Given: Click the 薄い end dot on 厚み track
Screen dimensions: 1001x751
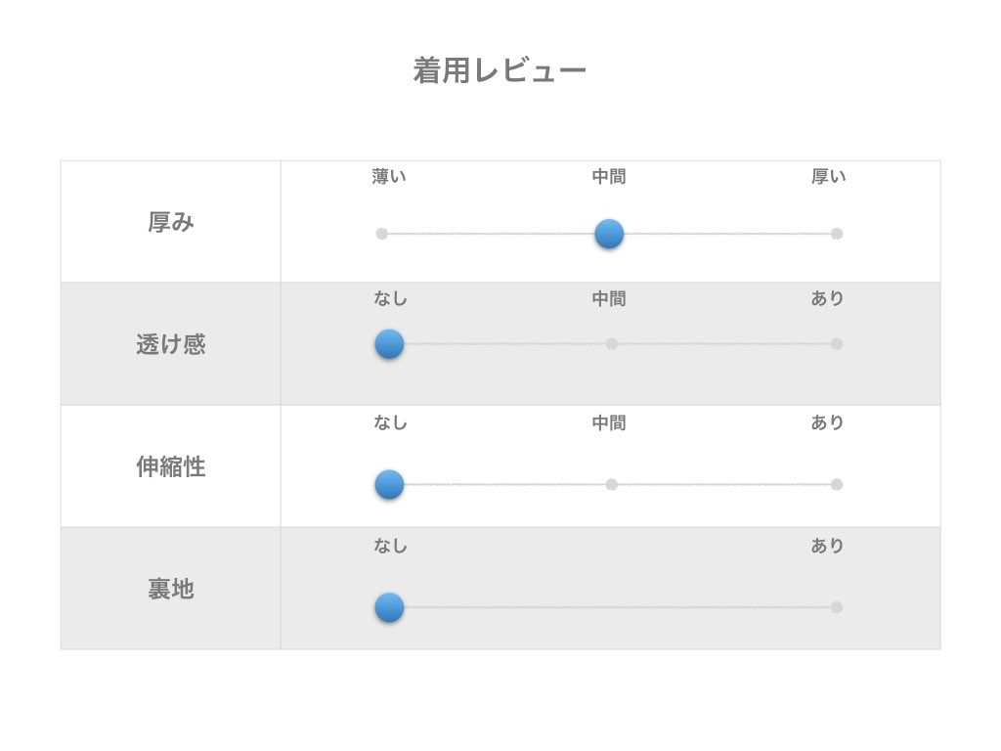Looking at the screenshot, I should (x=382, y=234).
